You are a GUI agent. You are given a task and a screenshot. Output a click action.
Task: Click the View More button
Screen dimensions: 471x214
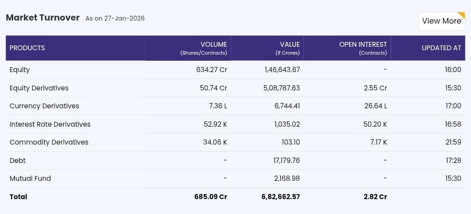coord(441,21)
